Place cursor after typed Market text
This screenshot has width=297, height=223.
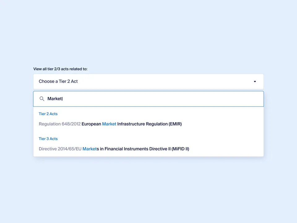click(x=62, y=99)
